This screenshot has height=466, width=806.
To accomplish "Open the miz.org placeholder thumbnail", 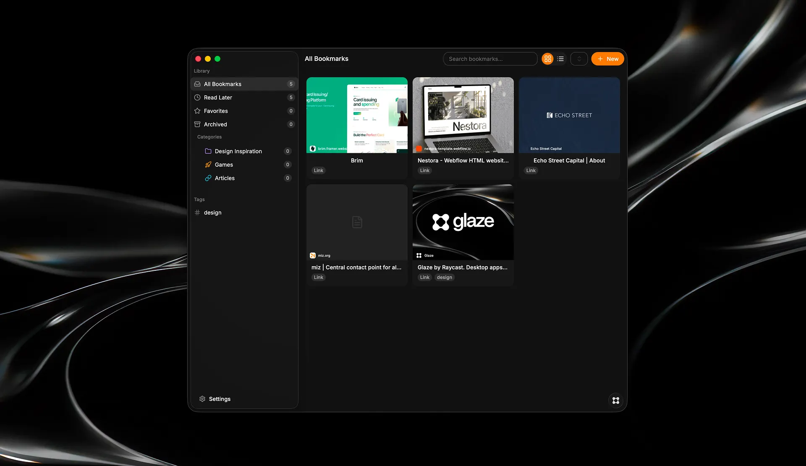I will (357, 222).
